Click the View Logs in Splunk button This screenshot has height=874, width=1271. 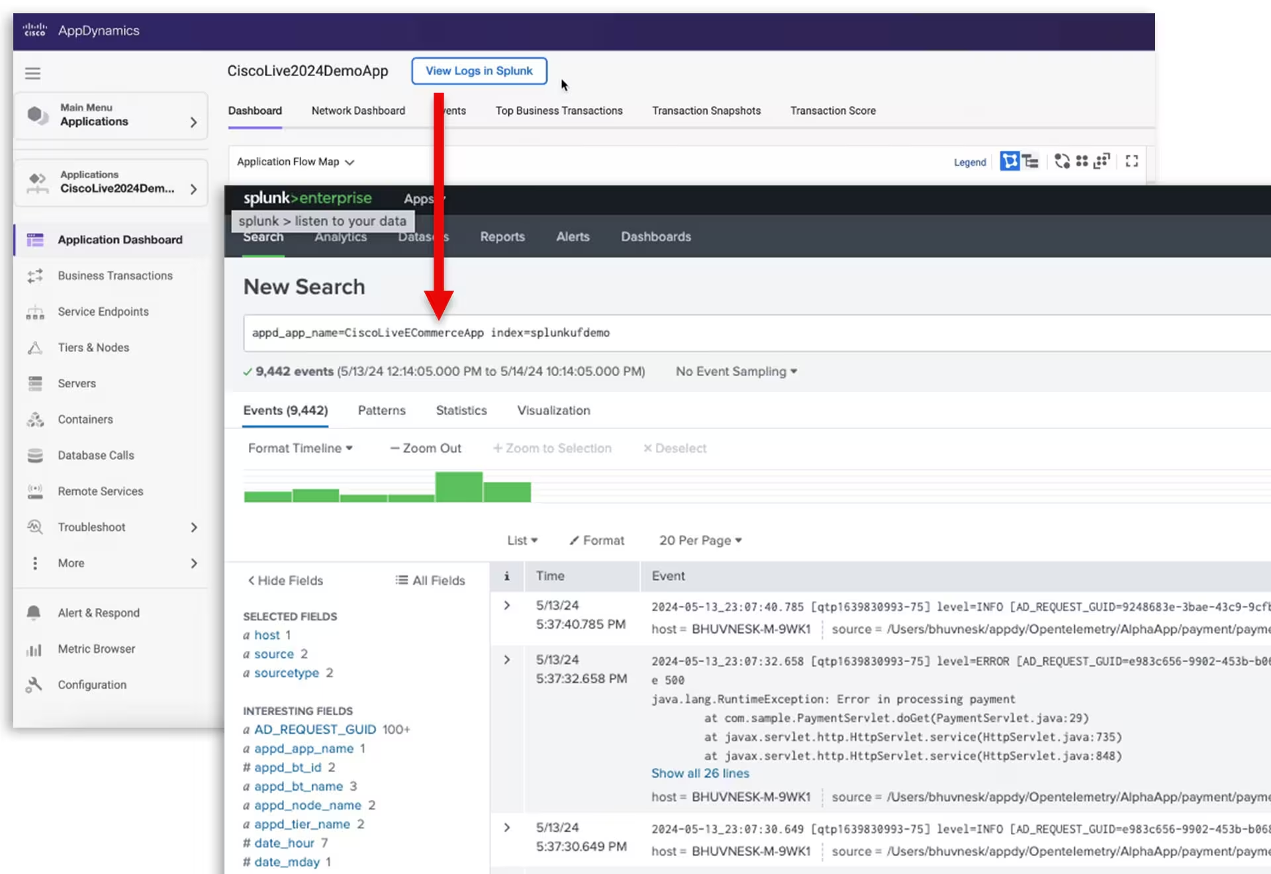pyautogui.click(x=479, y=71)
